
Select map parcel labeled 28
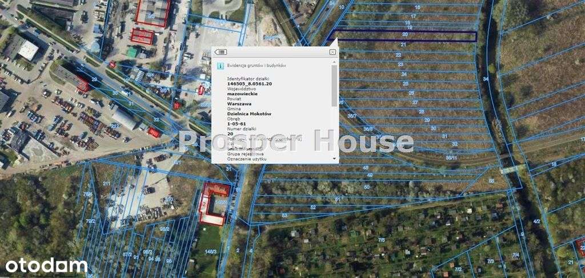(422, 112)
